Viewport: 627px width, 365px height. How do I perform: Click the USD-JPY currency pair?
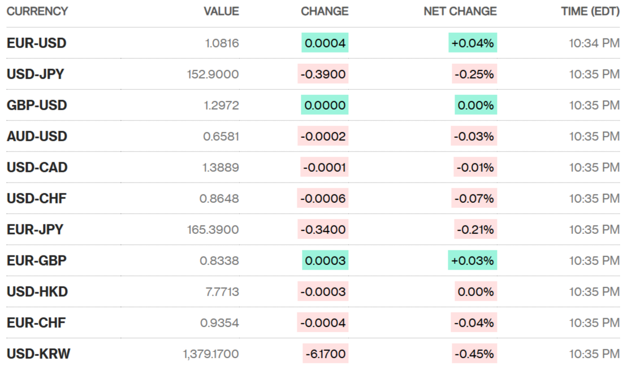(35, 74)
